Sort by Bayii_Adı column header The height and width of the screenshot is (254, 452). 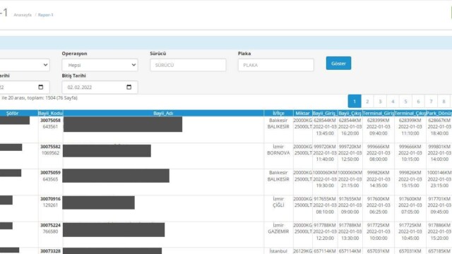[163, 113]
